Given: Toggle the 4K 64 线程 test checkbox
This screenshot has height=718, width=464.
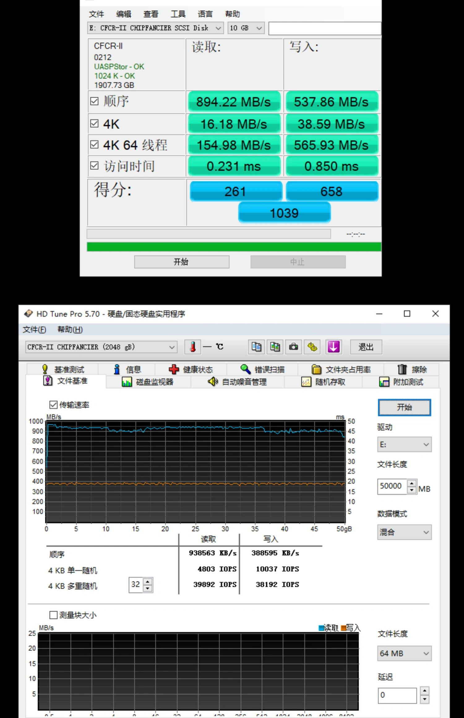Looking at the screenshot, I should click(x=94, y=145).
